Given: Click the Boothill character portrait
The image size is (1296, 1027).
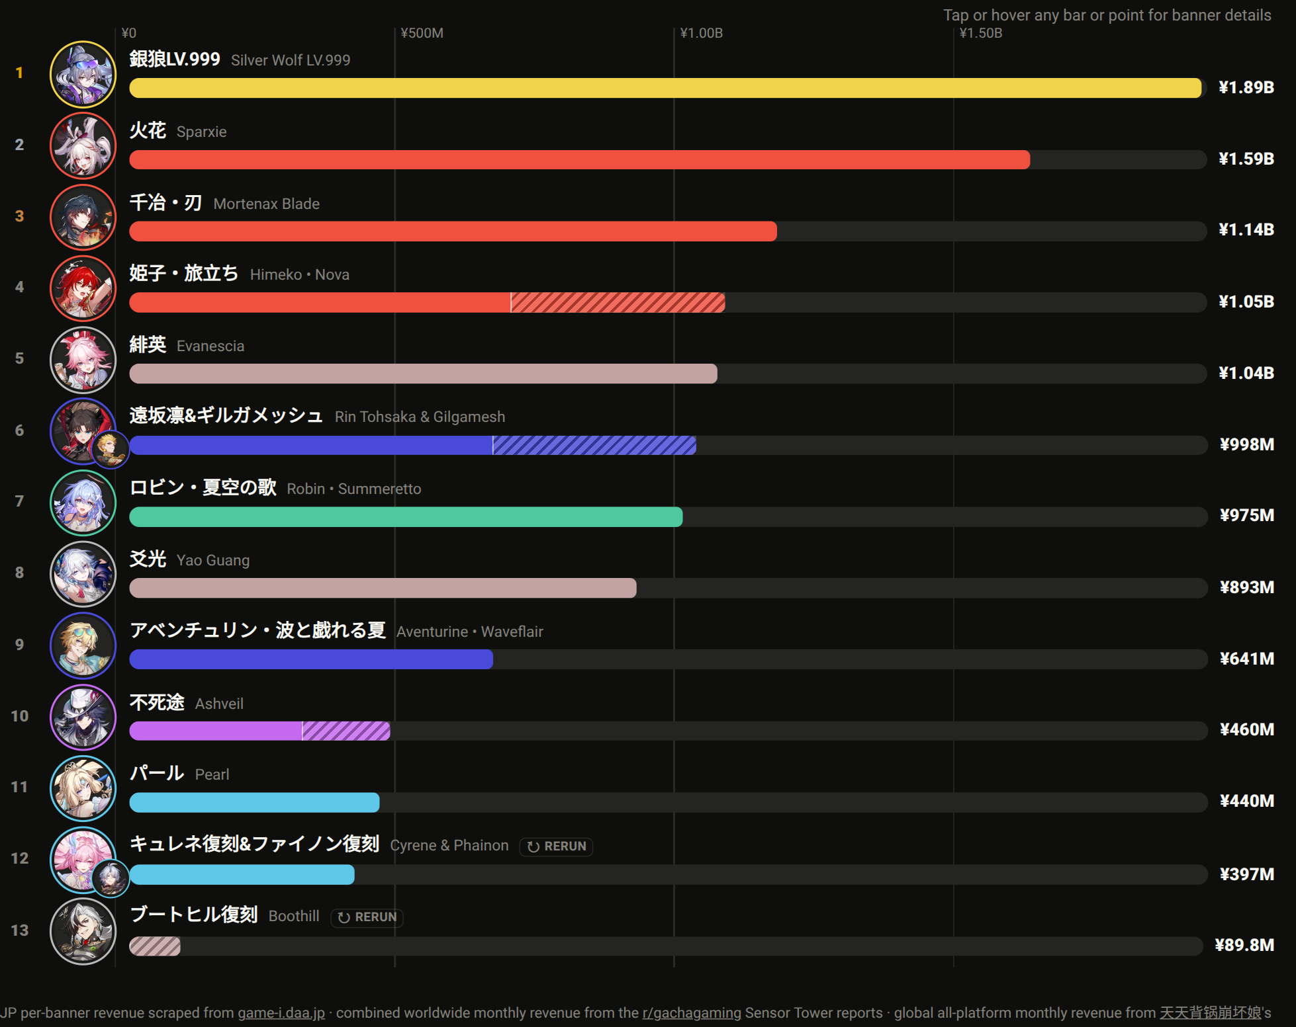Looking at the screenshot, I should [x=83, y=931].
